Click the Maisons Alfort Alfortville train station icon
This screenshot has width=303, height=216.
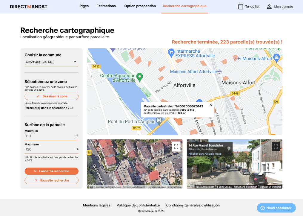pos(219,72)
